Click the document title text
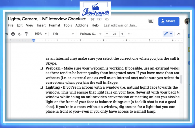The image size is (195, 128). click(x=47, y=19)
